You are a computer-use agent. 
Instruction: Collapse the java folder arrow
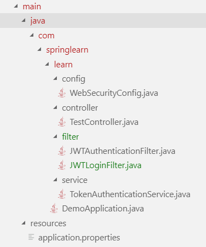(x=23, y=20)
